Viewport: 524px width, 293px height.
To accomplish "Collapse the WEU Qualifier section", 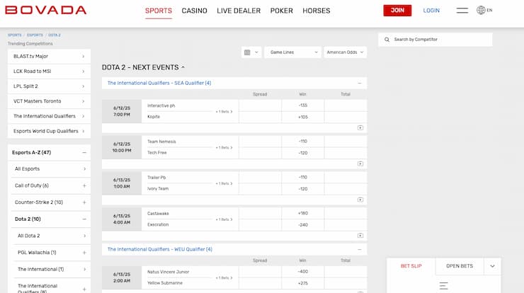I will pyautogui.click(x=360, y=249).
